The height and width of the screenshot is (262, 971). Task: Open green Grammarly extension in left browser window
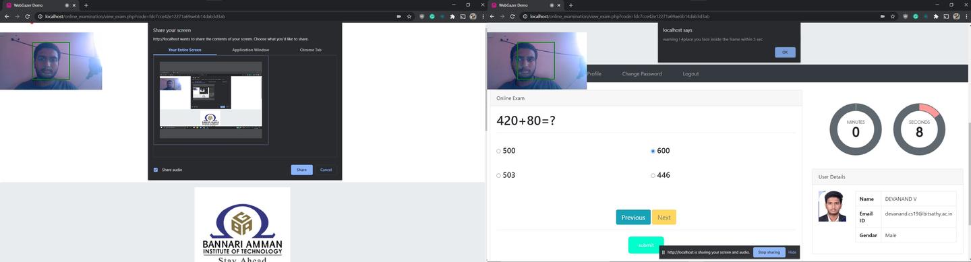click(432, 16)
